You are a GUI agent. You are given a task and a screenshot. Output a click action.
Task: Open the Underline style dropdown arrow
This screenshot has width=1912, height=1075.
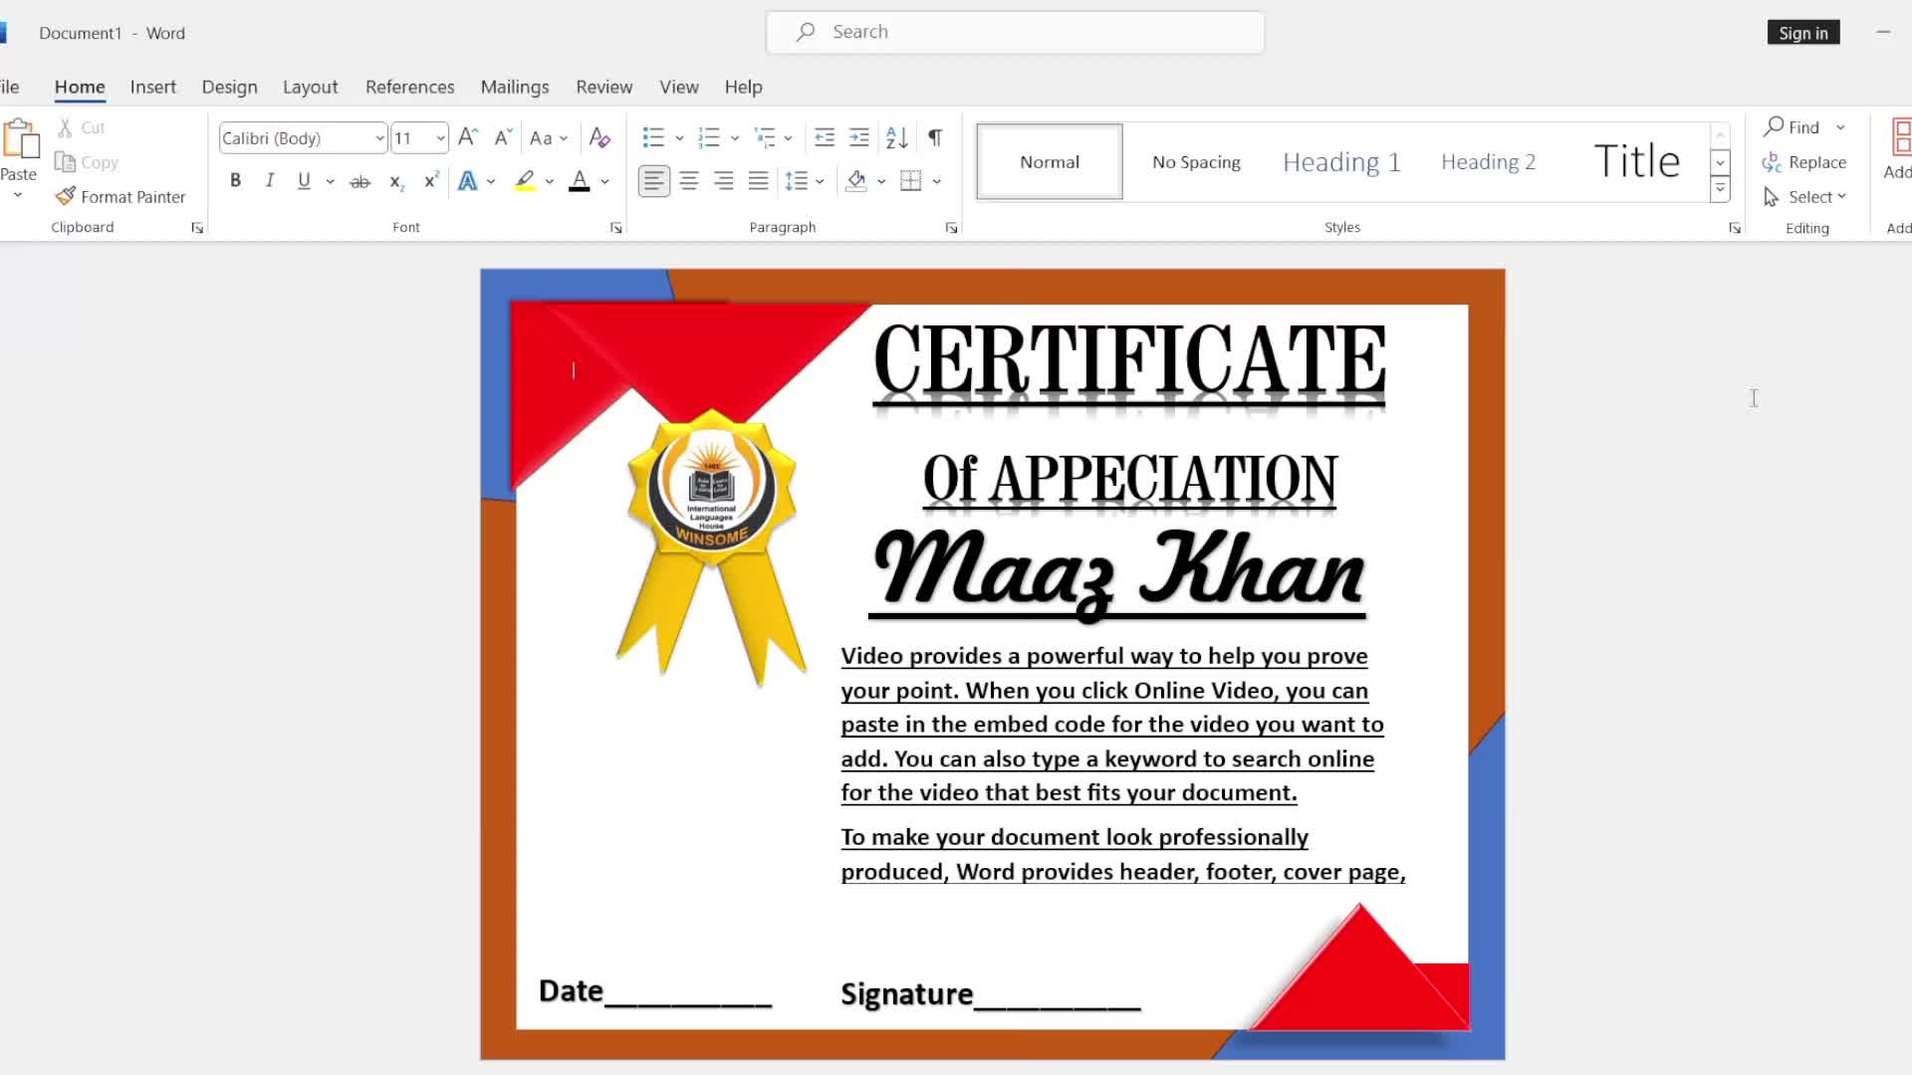pyautogui.click(x=330, y=181)
